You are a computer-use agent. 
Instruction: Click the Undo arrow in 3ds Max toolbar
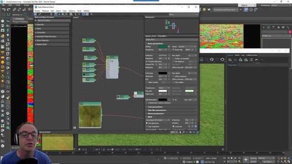point(4,10)
